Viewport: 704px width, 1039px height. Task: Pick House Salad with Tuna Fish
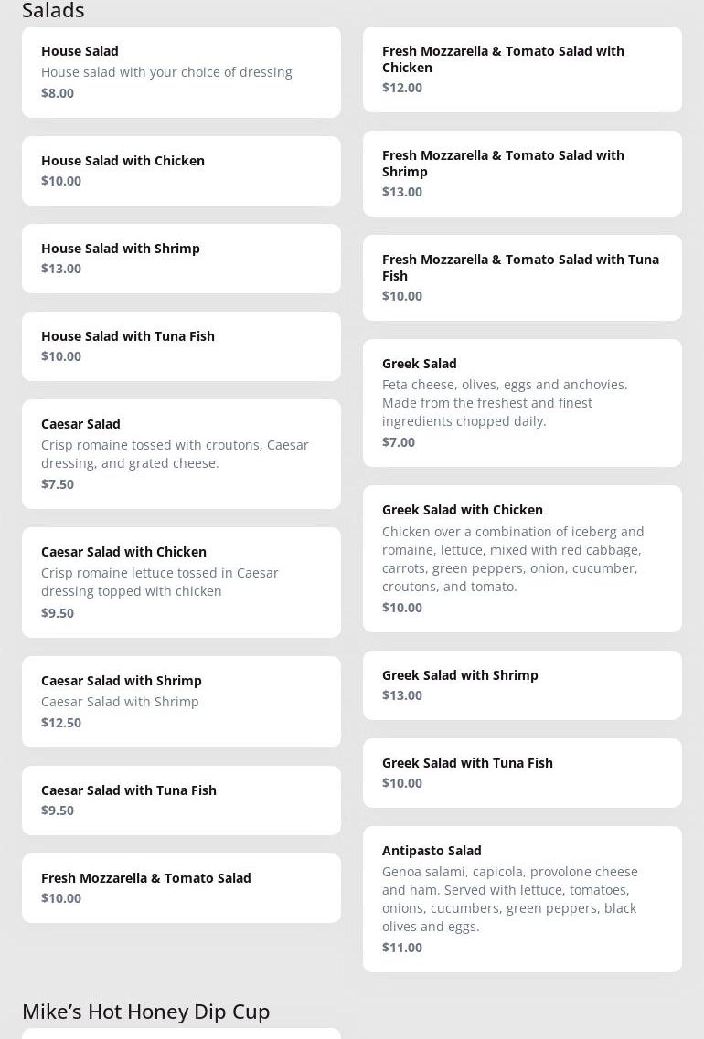181,345
